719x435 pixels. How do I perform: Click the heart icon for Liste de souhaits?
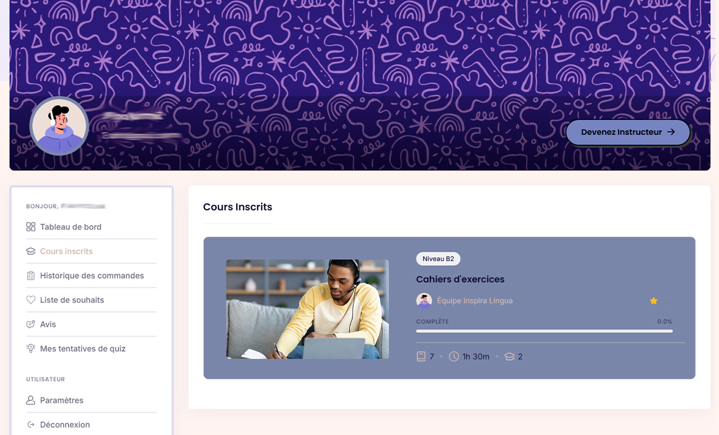click(30, 300)
